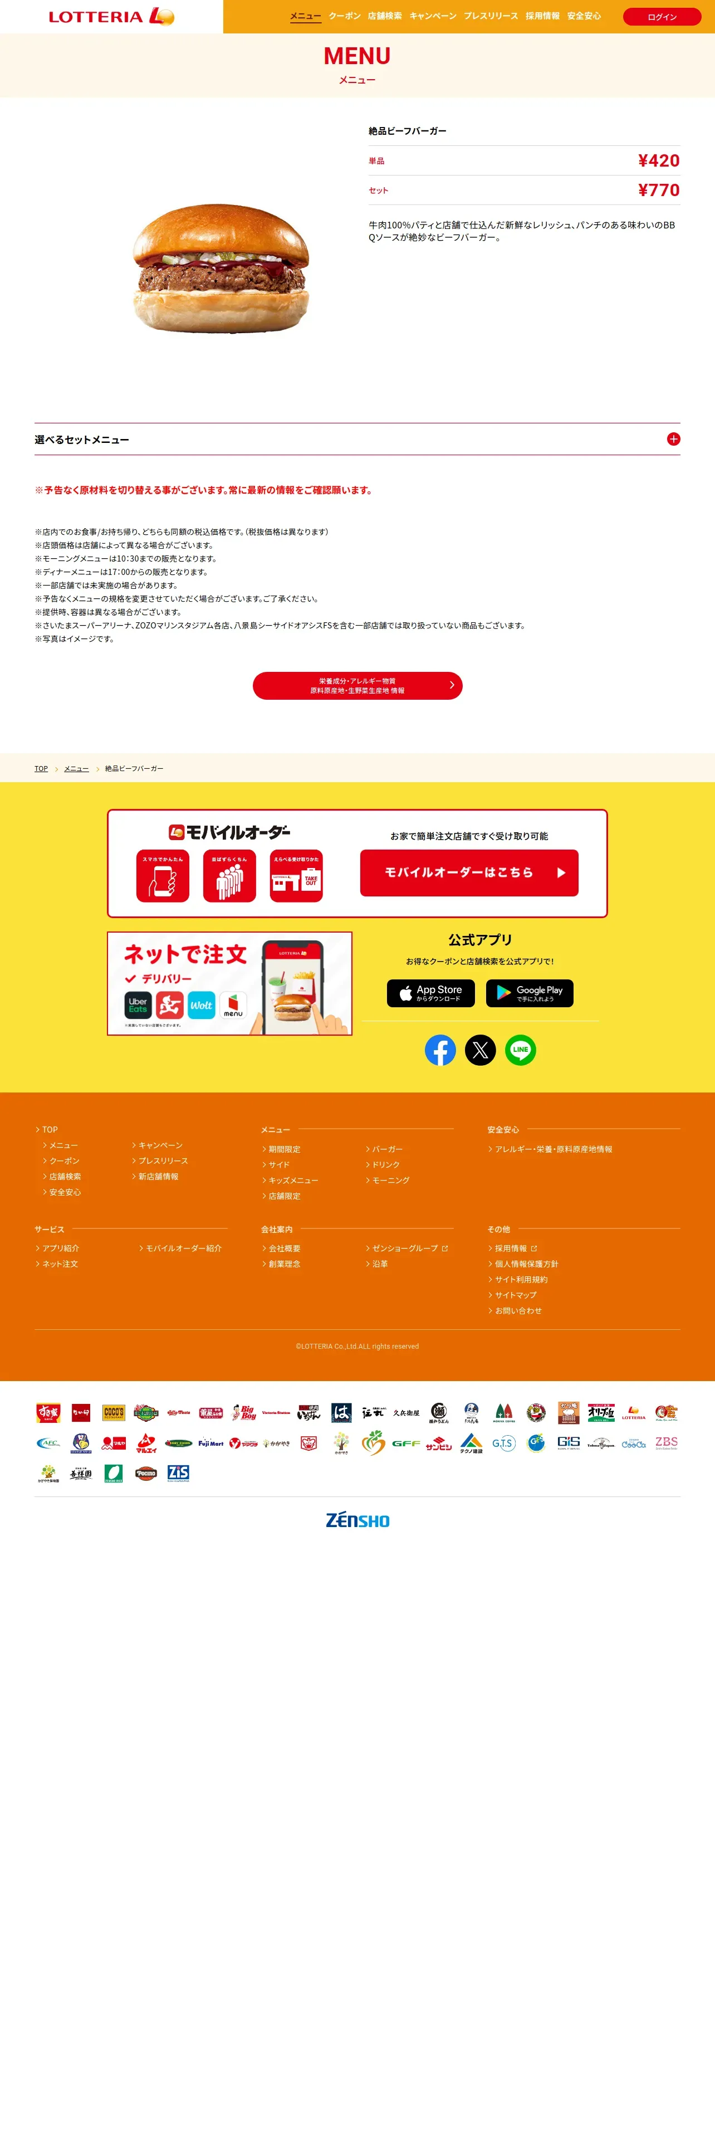Tap the App Store download badge
Screen dimensions: 715x2146
pyautogui.click(x=430, y=993)
